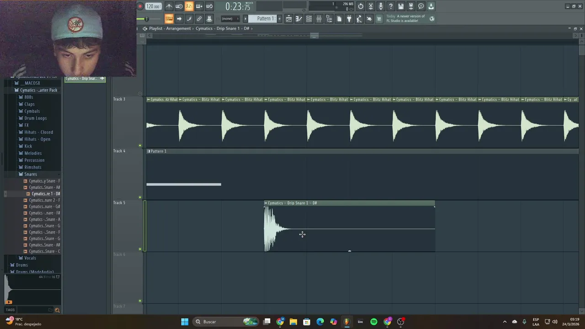585x329 pixels.
Task: Expand the Vocals folder
Action: [x=30, y=258]
